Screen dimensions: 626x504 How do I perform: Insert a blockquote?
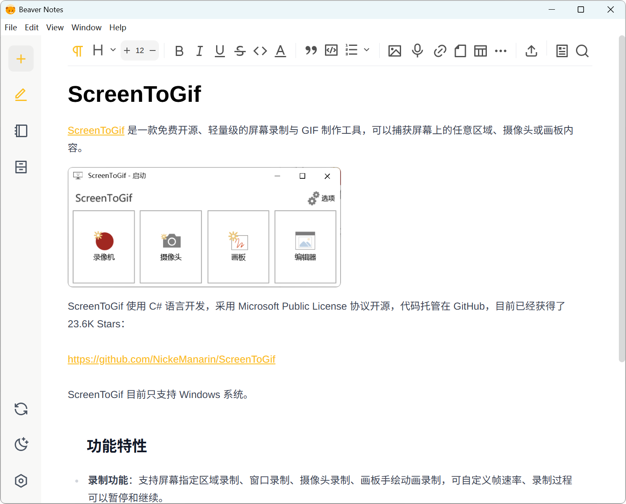[311, 51]
